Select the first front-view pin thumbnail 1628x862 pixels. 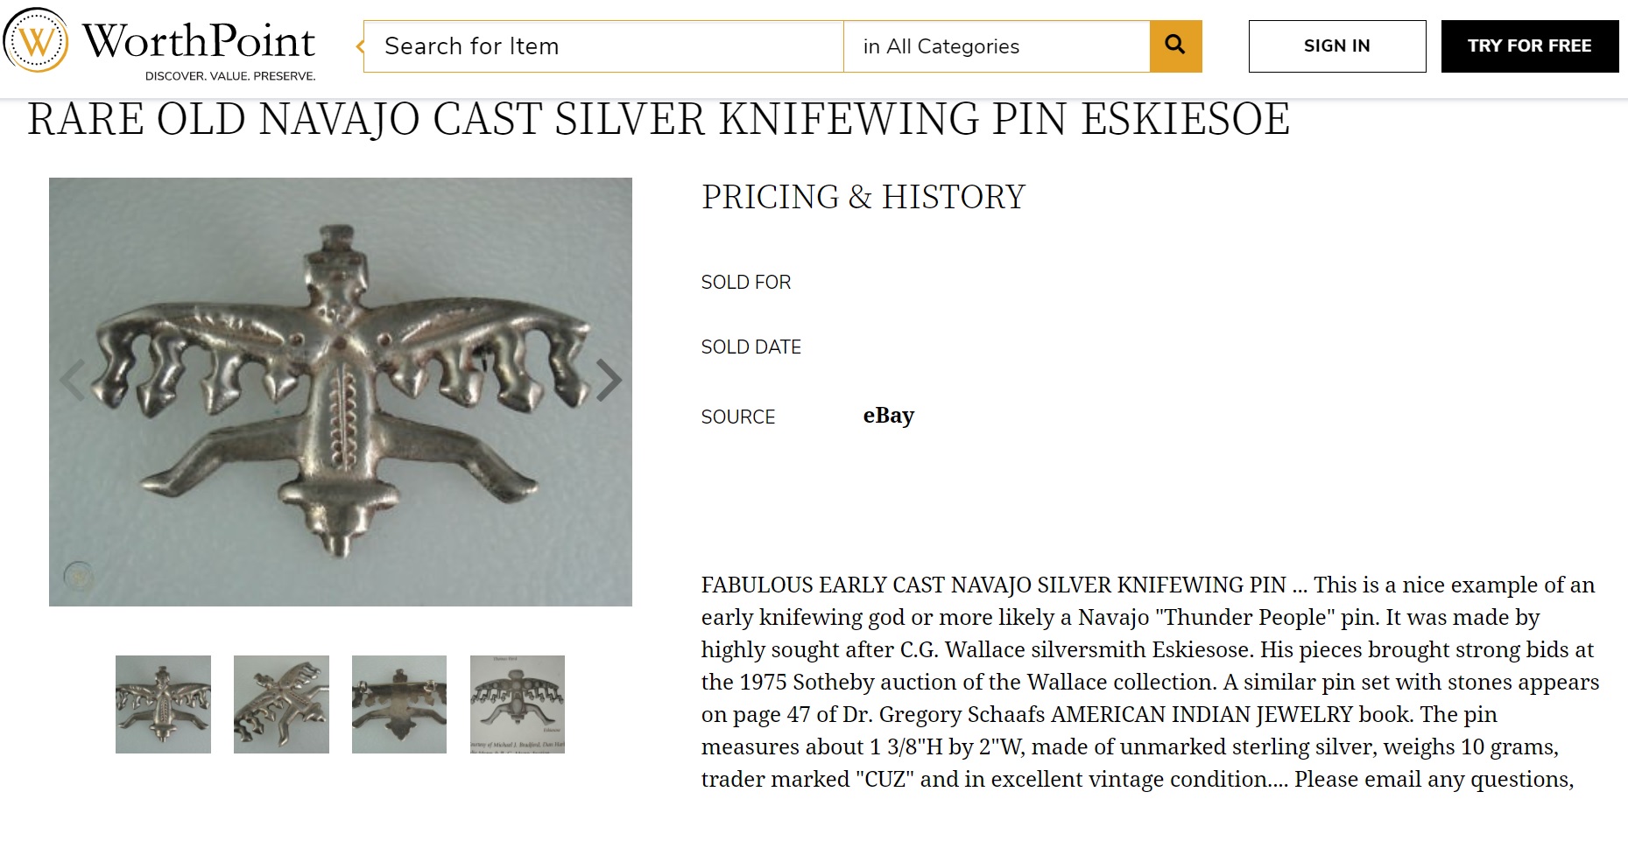[163, 704]
